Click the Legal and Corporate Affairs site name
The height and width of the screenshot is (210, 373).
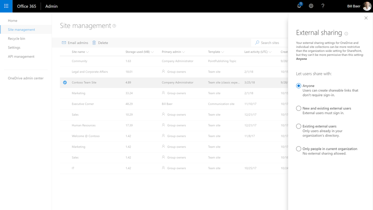90,72
